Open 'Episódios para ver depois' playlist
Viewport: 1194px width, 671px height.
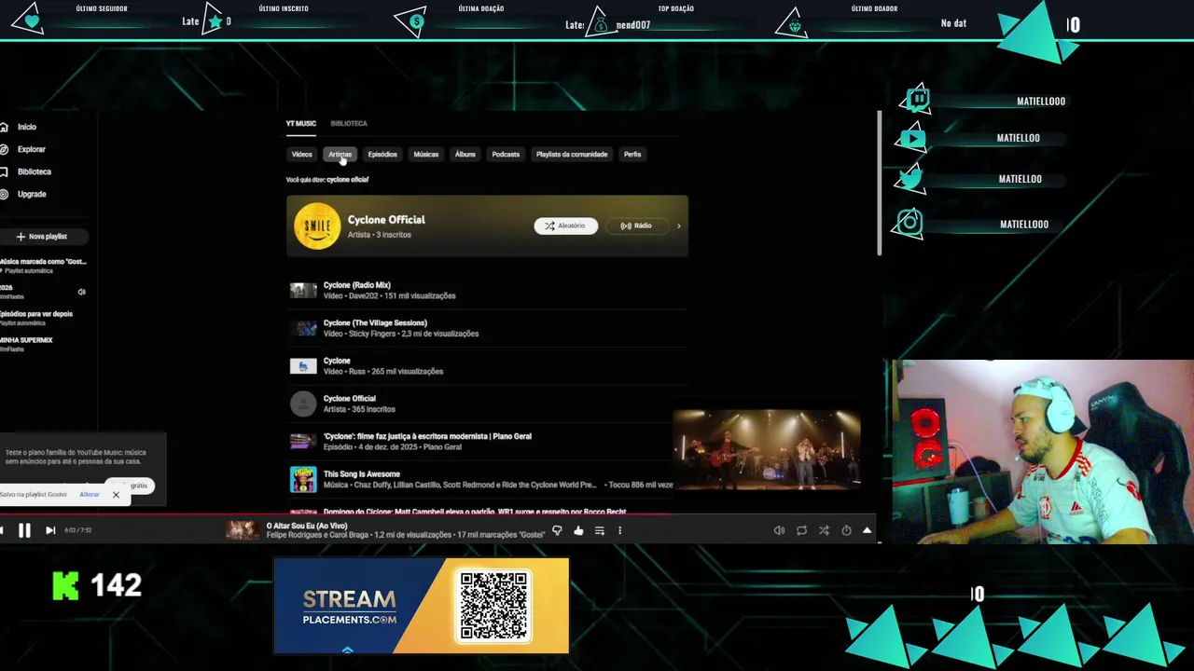[37, 318]
